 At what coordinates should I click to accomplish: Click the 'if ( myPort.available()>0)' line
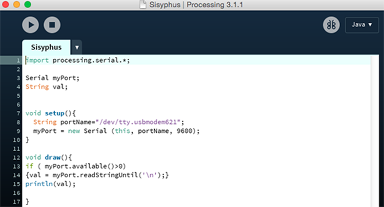(76, 166)
